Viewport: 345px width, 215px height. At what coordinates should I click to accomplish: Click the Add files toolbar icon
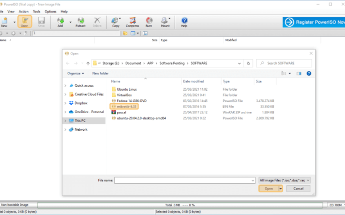pyautogui.click(x=60, y=22)
